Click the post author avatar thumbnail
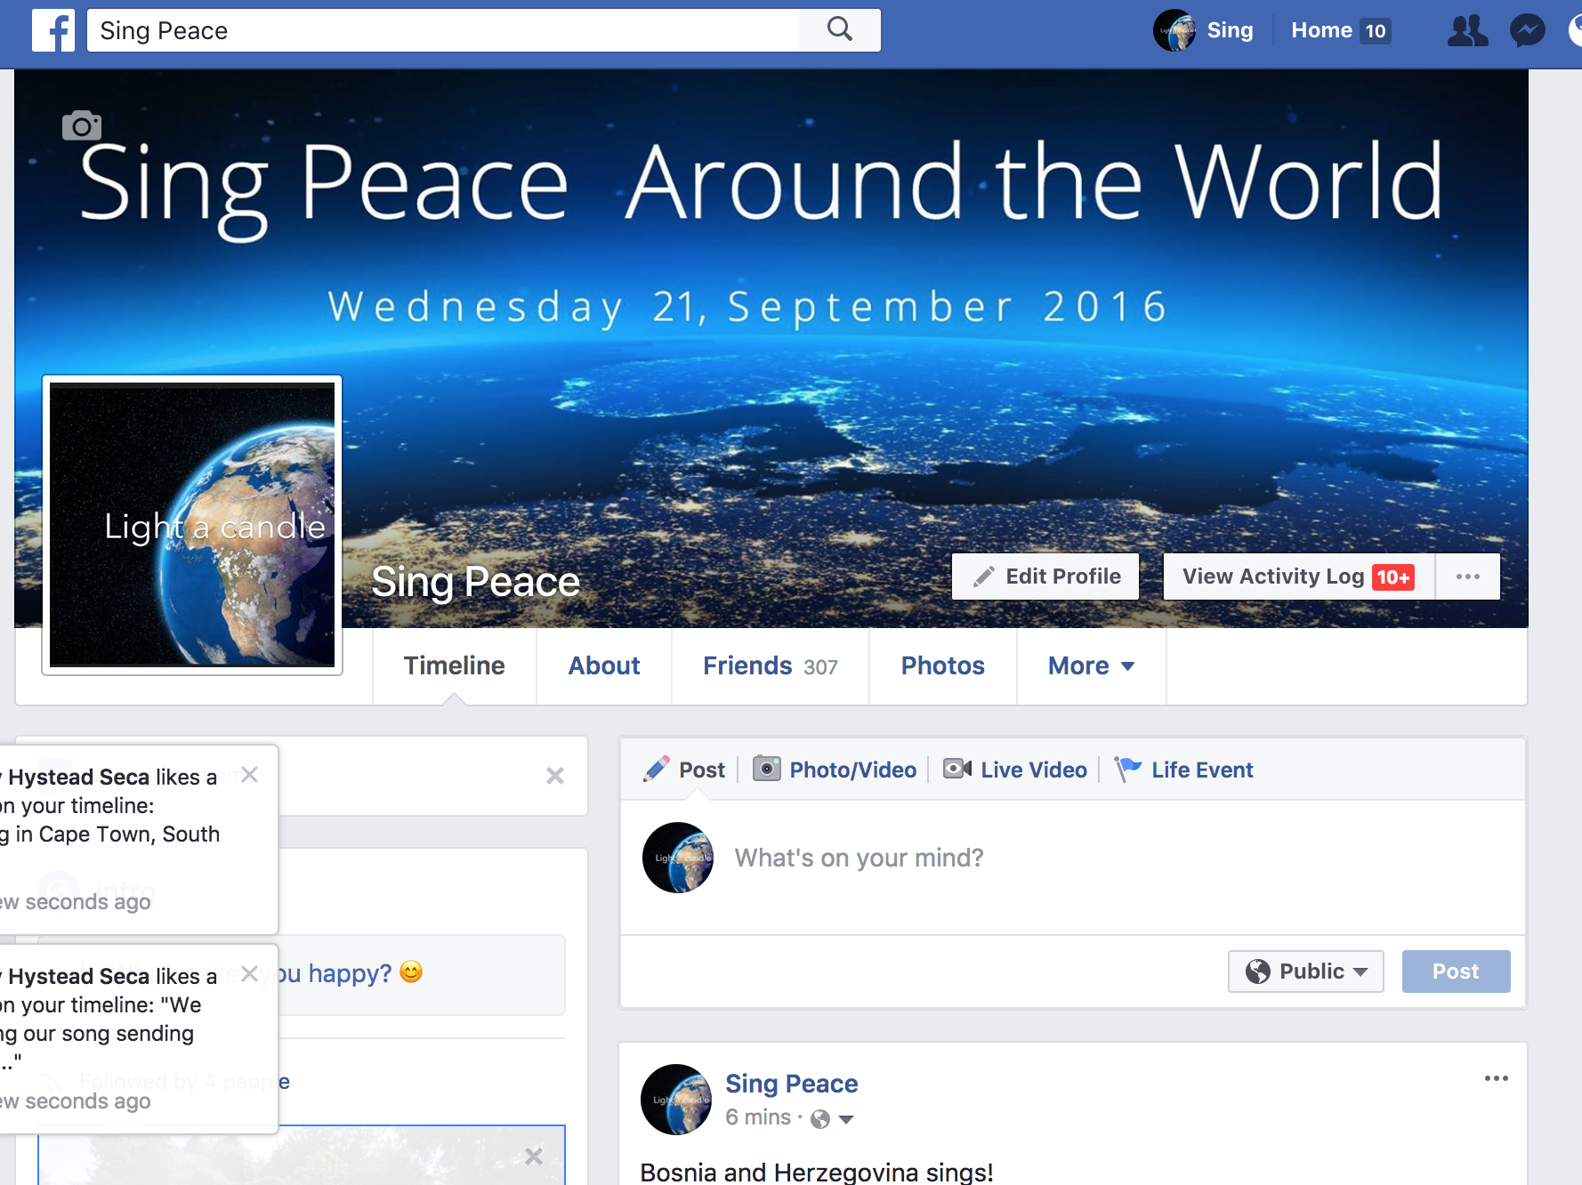The image size is (1582, 1185). [676, 1100]
